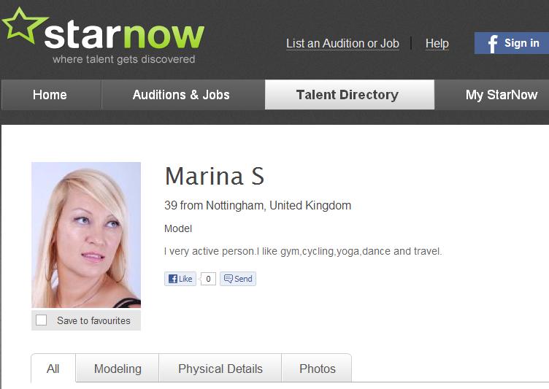Viewport: 549px width, 389px height.
Task: Click the starnow wordmark text logo
Action: pos(124,35)
